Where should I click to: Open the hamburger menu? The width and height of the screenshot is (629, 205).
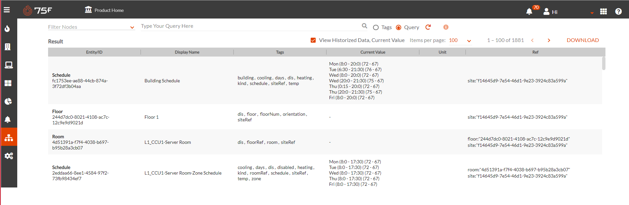[7, 10]
